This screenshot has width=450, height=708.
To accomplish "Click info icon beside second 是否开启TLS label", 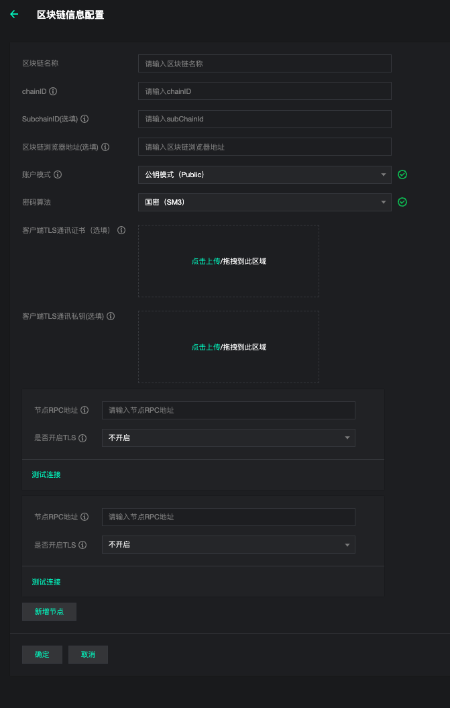I will click(82, 545).
